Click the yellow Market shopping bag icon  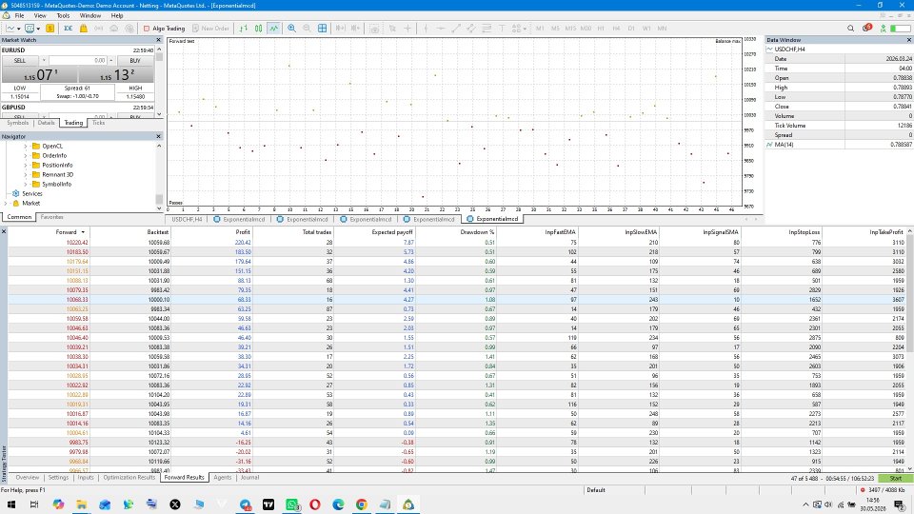coord(84,28)
